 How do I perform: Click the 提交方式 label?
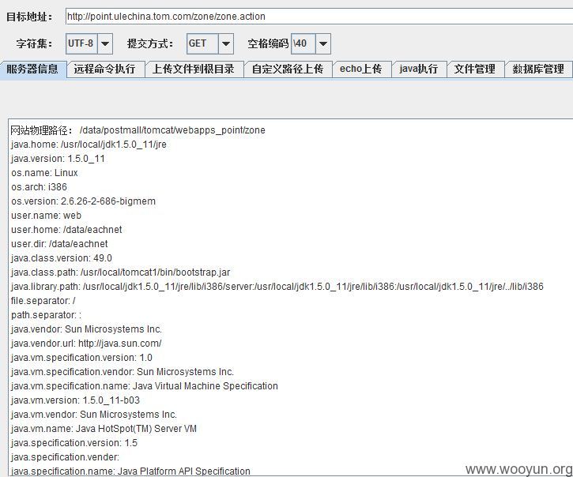point(150,43)
